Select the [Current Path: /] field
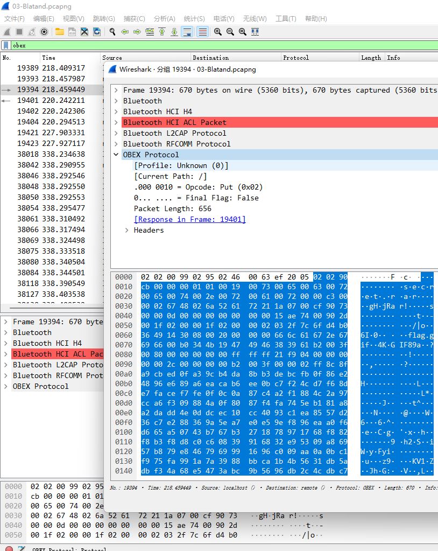438x551 pixels. click(x=171, y=177)
